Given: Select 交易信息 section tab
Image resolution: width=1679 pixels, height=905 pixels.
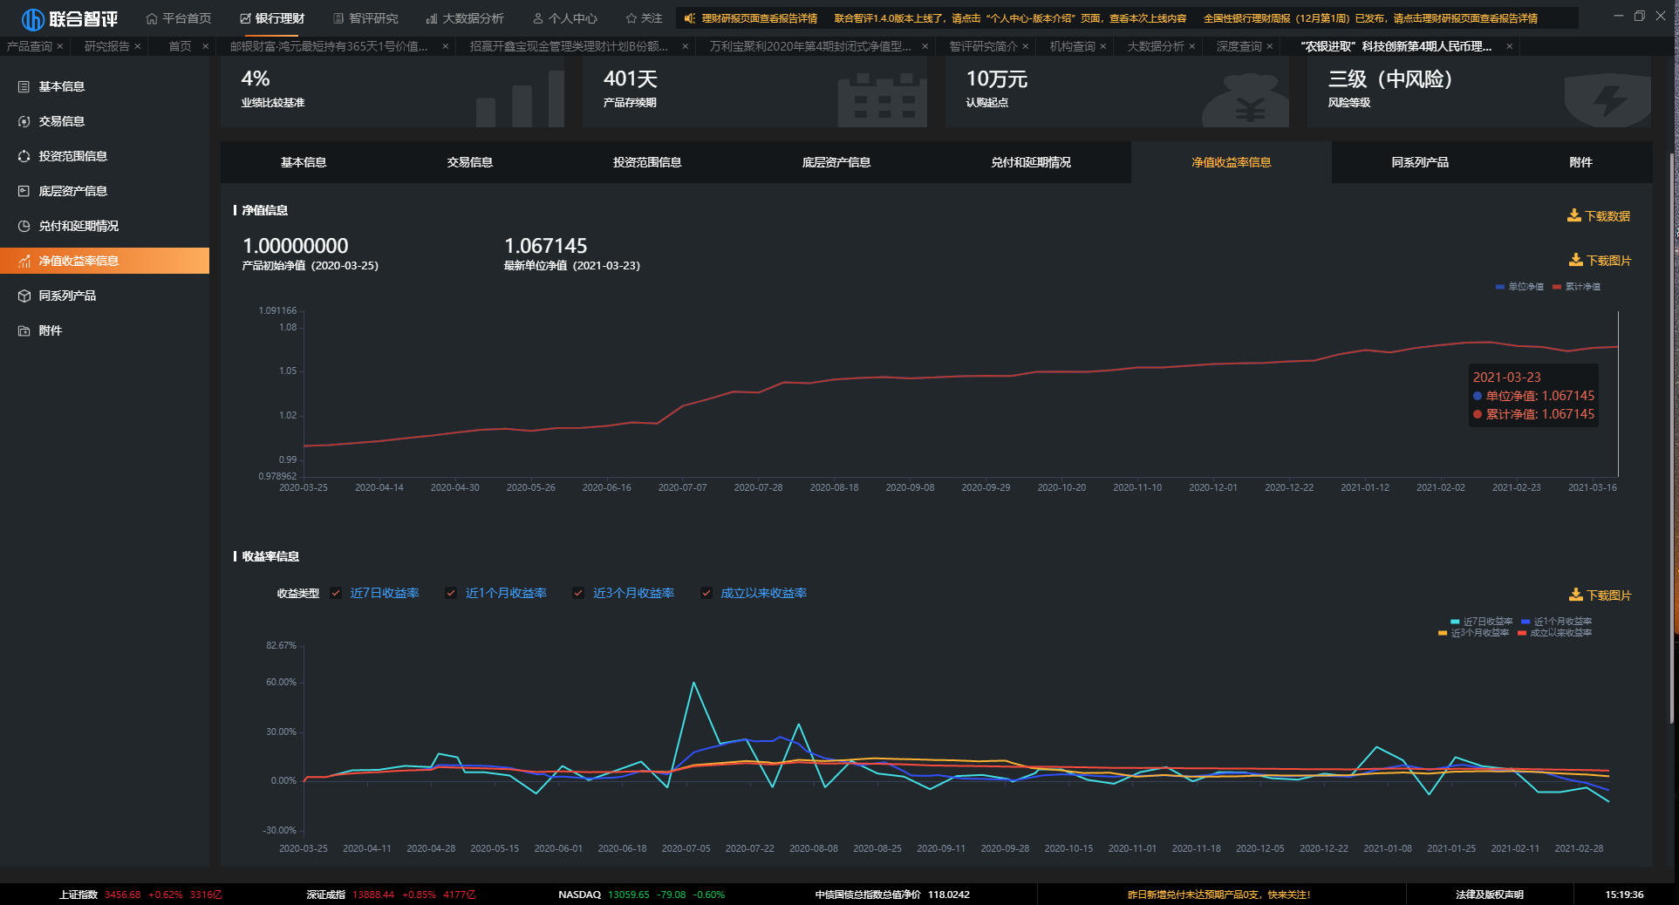Looking at the screenshot, I should click(470, 162).
